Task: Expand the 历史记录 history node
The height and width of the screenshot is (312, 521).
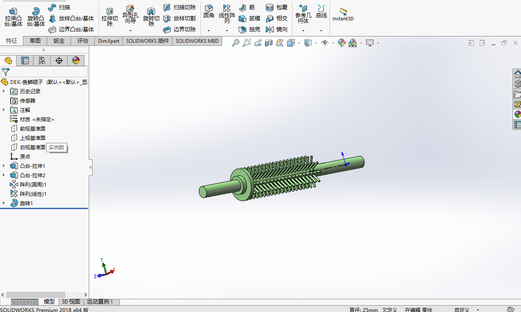Action: point(4,91)
